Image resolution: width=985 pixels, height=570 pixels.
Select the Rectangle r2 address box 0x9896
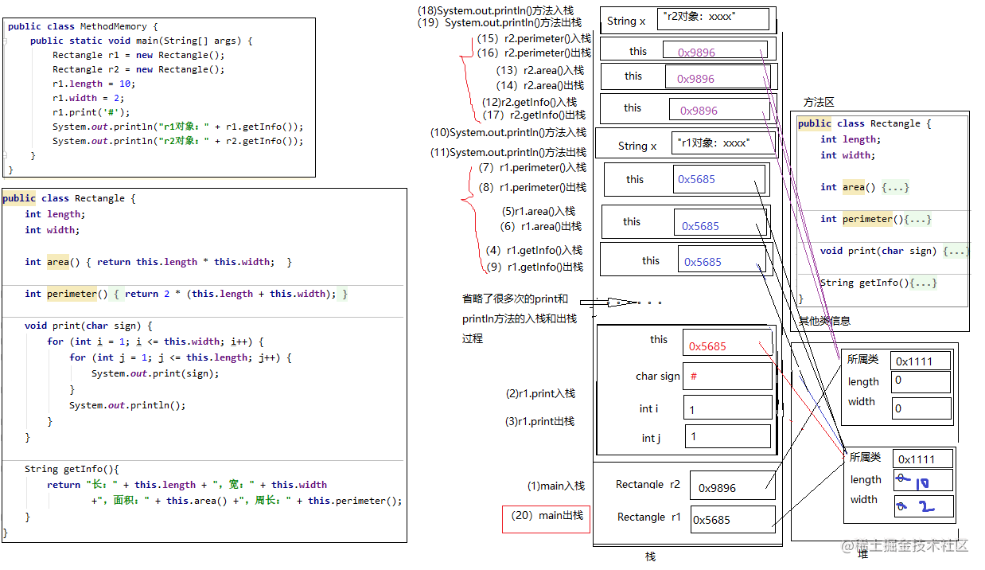coord(733,486)
